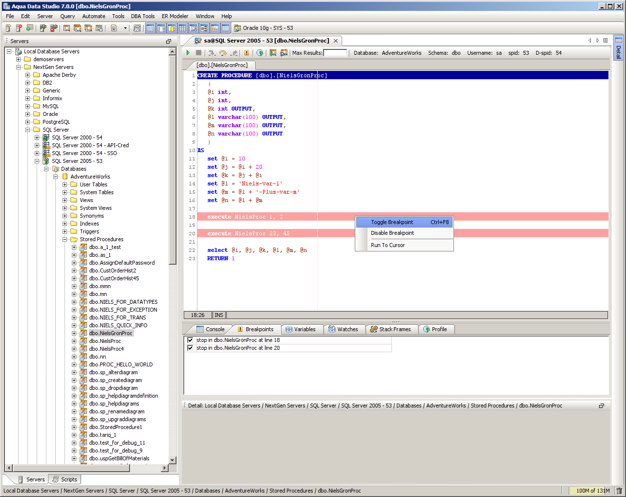Open the DBA Tools menu
This screenshot has width=626, height=497.
[x=143, y=16]
